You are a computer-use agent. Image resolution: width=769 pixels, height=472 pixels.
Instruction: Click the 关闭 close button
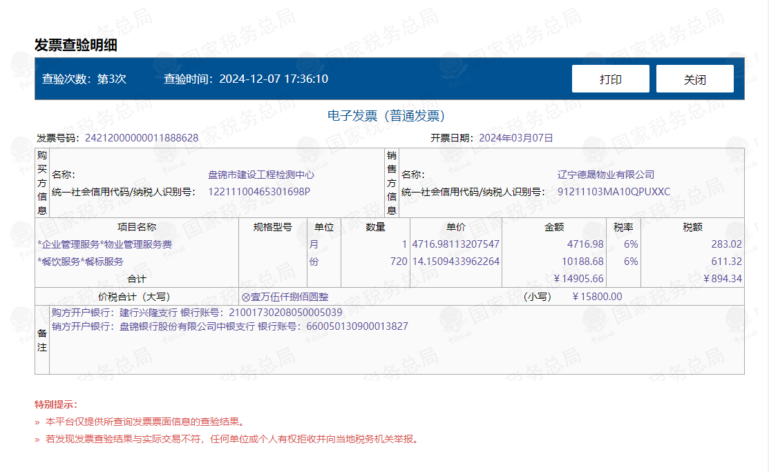click(x=695, y=79)
